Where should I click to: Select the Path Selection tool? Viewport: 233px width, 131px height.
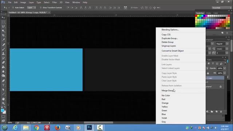(x=3, y=90)
